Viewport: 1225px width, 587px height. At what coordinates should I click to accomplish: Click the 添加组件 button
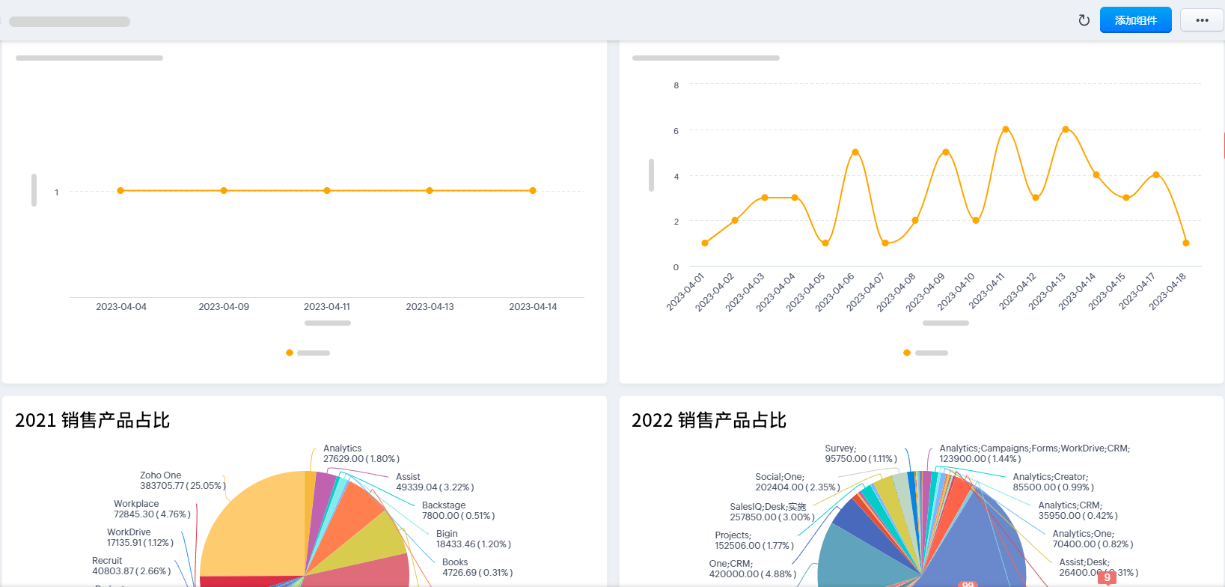pyautogui.click(x=1135, y=20)
